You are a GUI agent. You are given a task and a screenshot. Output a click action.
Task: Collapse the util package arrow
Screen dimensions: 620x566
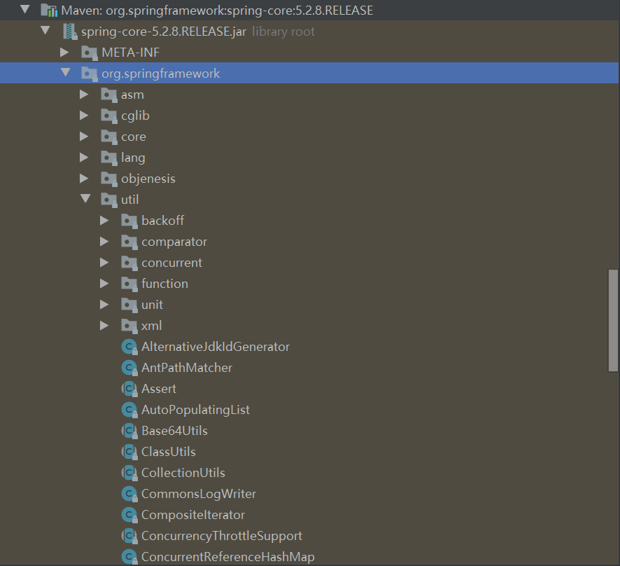point(85,198)
